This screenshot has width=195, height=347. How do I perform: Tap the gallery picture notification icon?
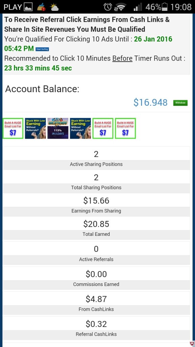28,7
